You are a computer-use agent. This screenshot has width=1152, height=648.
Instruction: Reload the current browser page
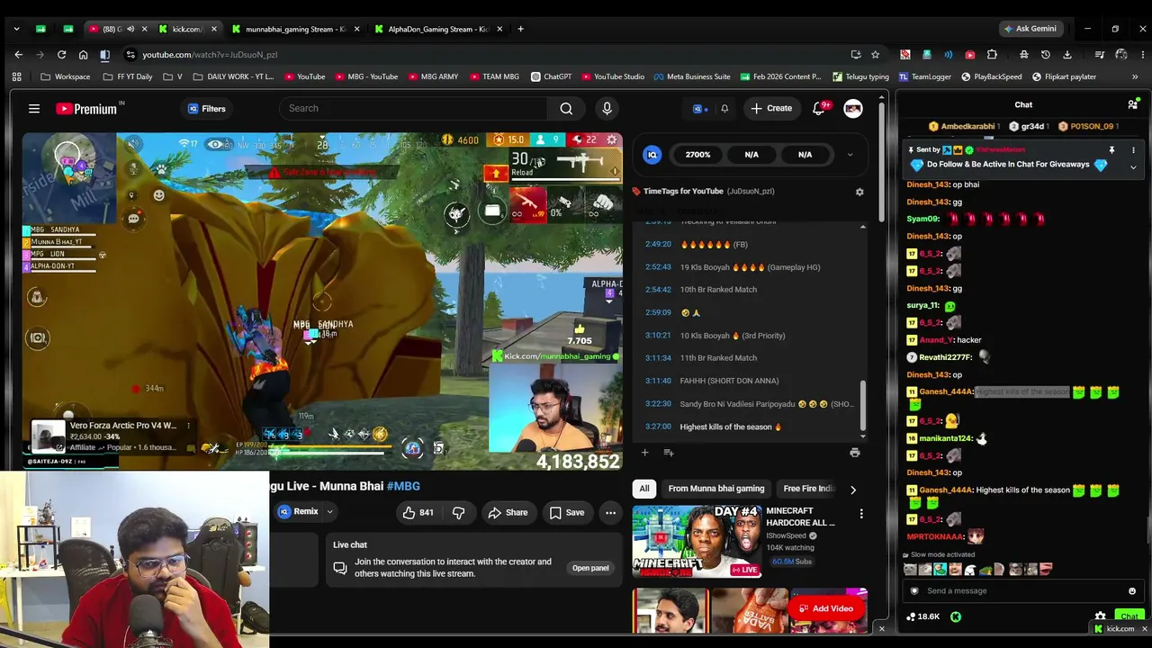[61, 55]
